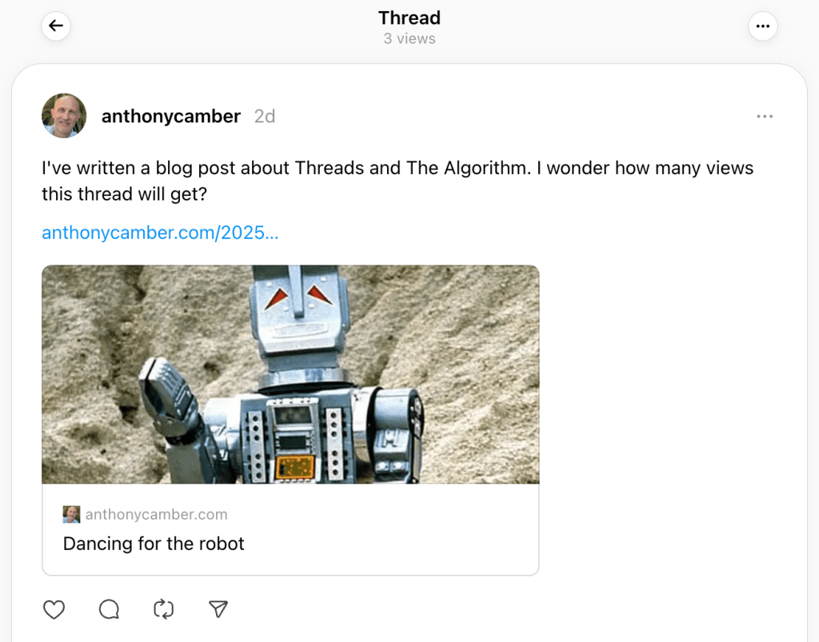Click the 'Dancing for the robot' title

(x=154, y=544)
